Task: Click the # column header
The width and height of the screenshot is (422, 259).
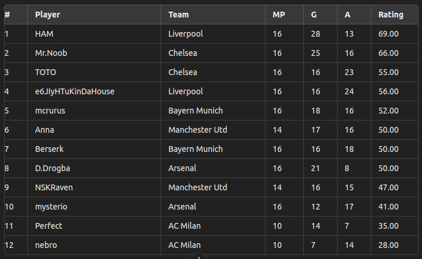Action: (16, 15)
